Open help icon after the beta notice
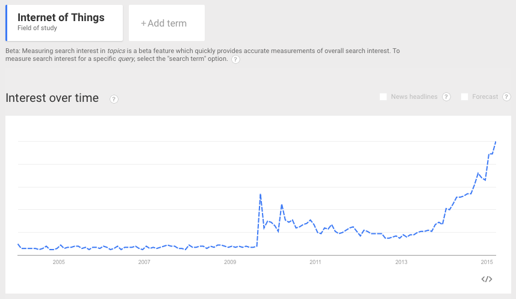Viewport: 516px width, 299px height. click(x=235, y=60)
